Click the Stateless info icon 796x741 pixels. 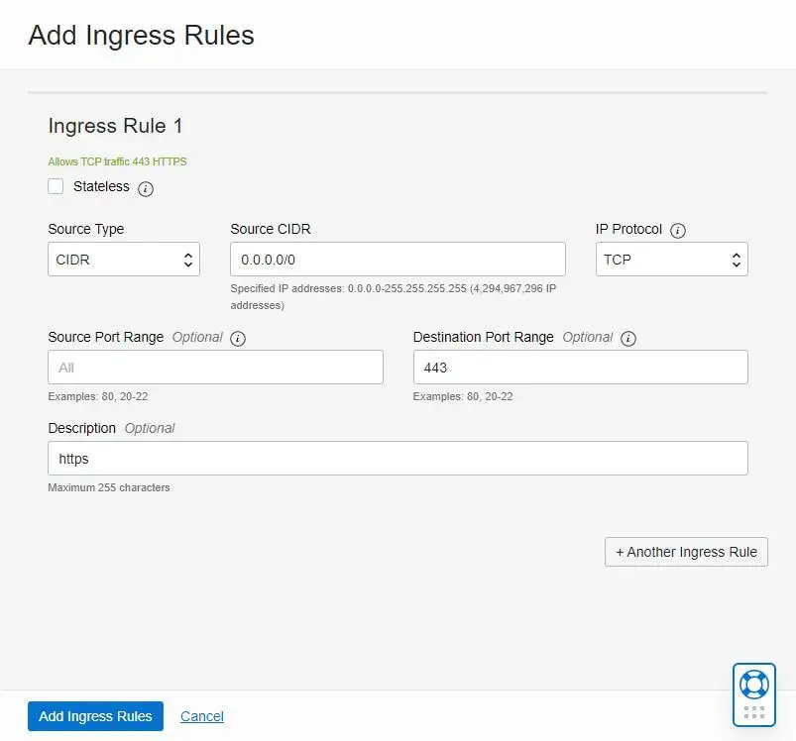click(146, 188)
